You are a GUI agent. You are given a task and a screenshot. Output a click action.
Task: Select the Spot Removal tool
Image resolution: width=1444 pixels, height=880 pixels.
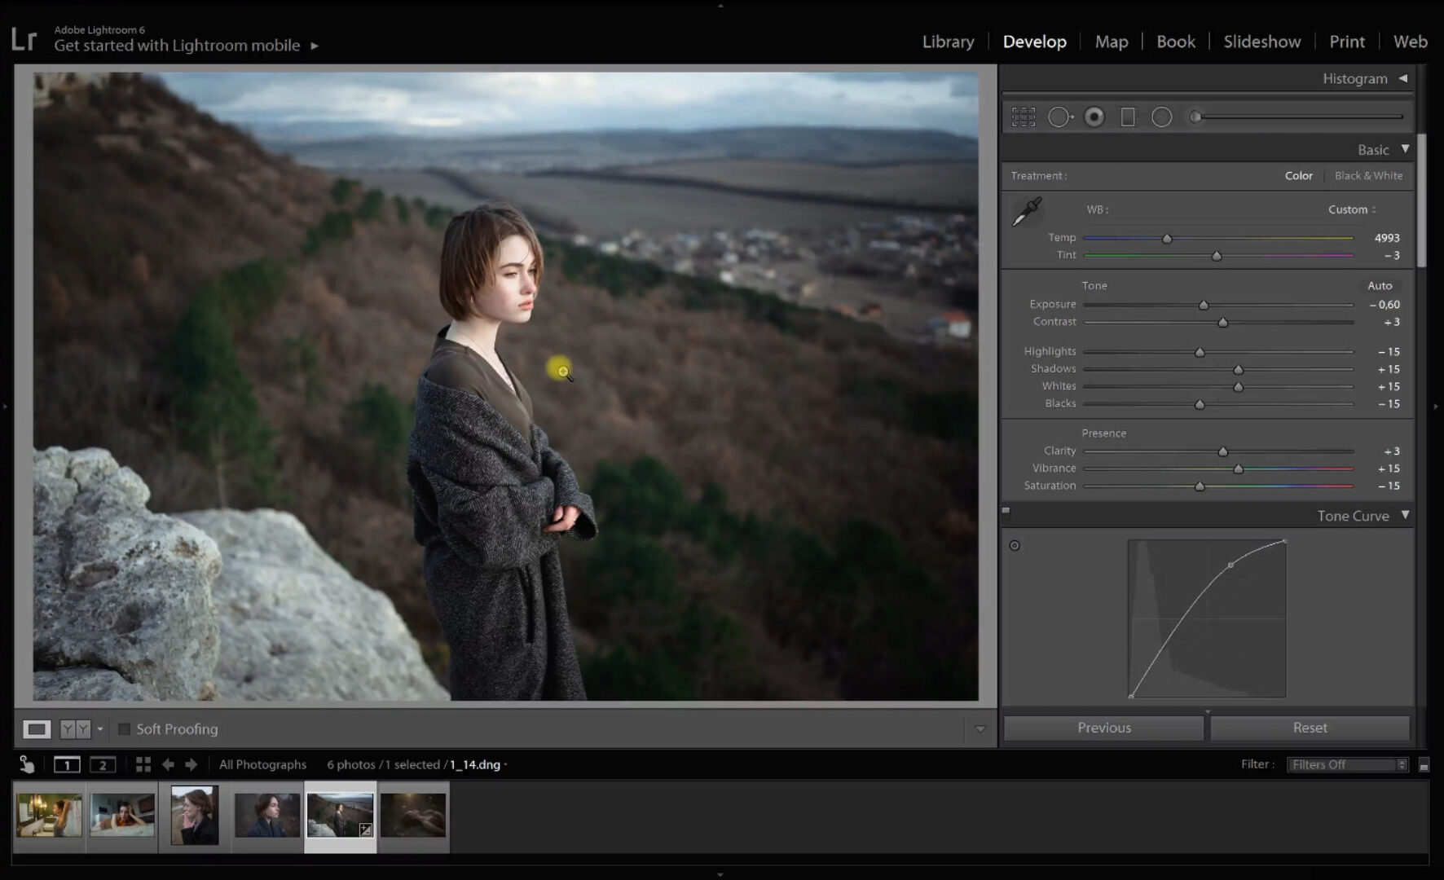(x=1059, y=117)
